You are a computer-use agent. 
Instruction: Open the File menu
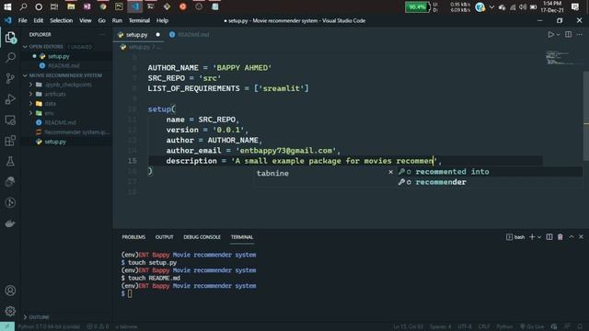click(x=22, y=20)
